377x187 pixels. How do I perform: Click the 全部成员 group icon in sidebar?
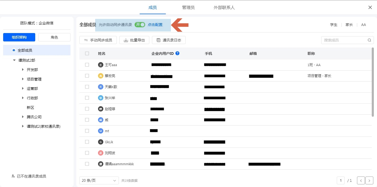pos(14,50)
